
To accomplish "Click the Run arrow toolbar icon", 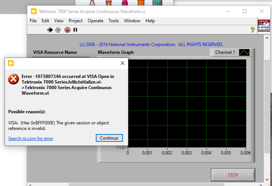I will point(50,30).
